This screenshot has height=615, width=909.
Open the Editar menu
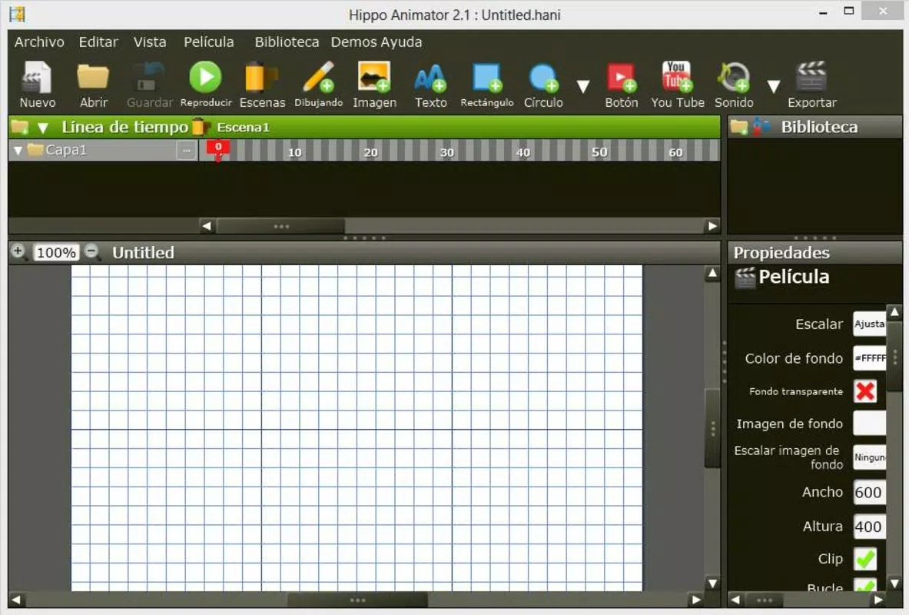coord(98,42)
